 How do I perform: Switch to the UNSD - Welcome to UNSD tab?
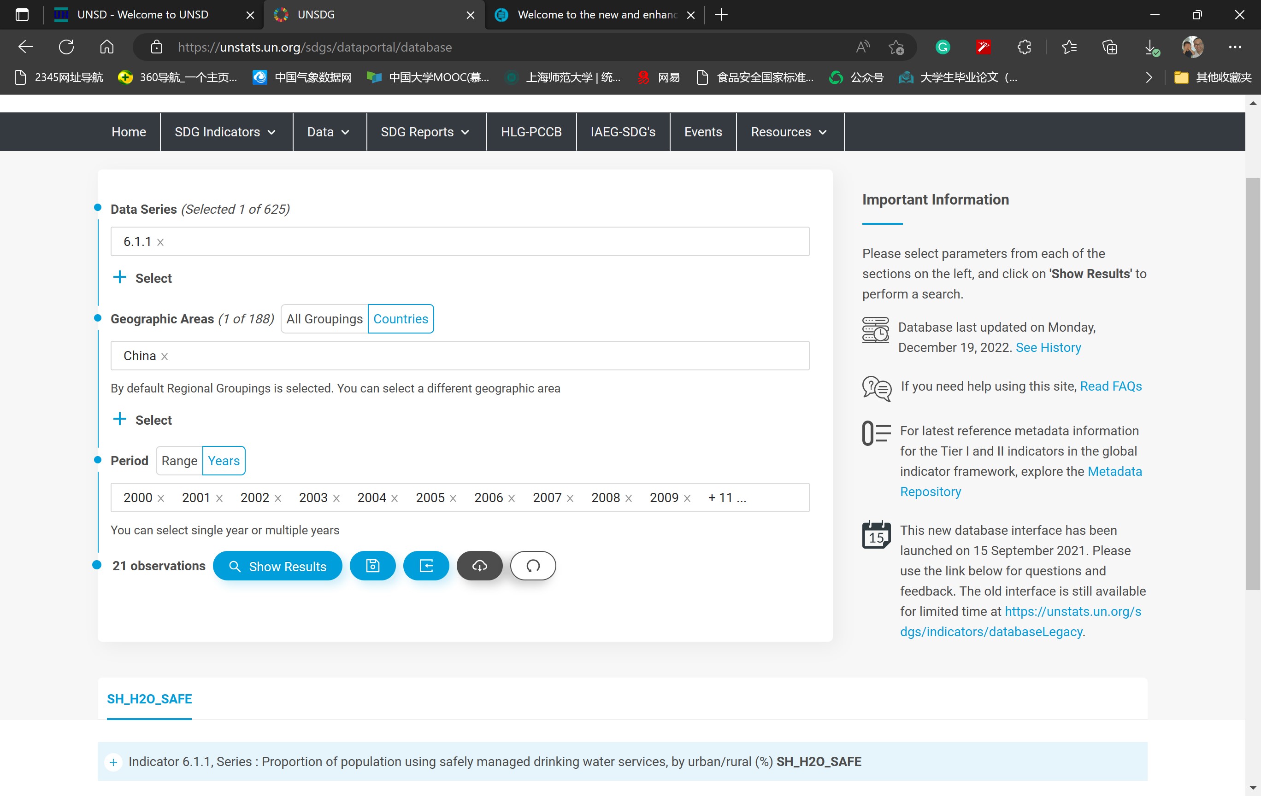(x=143, y=15)
